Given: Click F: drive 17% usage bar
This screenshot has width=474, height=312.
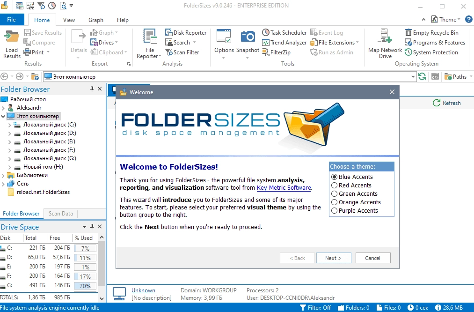Looking at the screenshot, I should click(x=85, y=276).
